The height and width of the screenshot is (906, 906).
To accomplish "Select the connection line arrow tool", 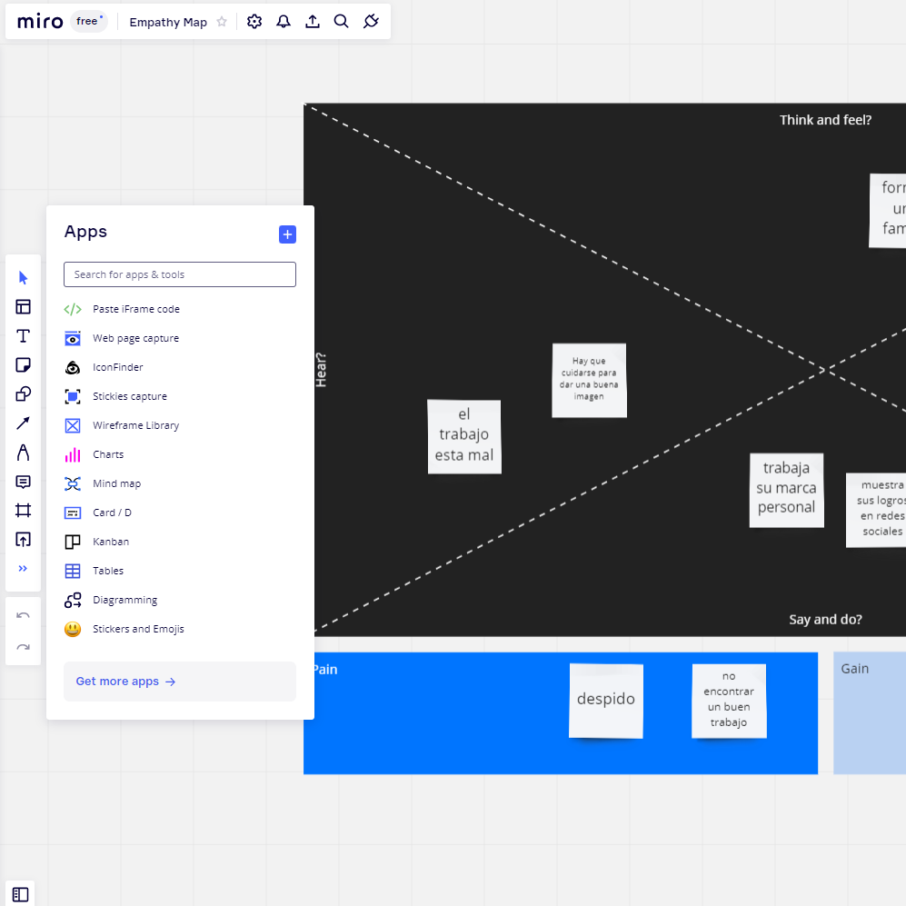I will coord(23,423).
